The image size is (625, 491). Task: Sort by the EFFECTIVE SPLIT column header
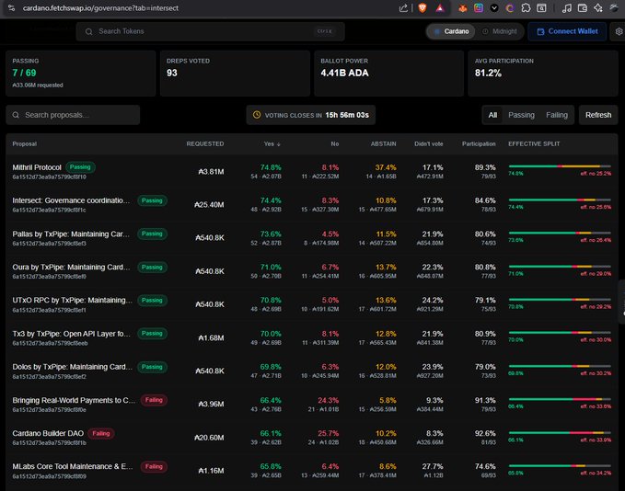click(534, 143)
